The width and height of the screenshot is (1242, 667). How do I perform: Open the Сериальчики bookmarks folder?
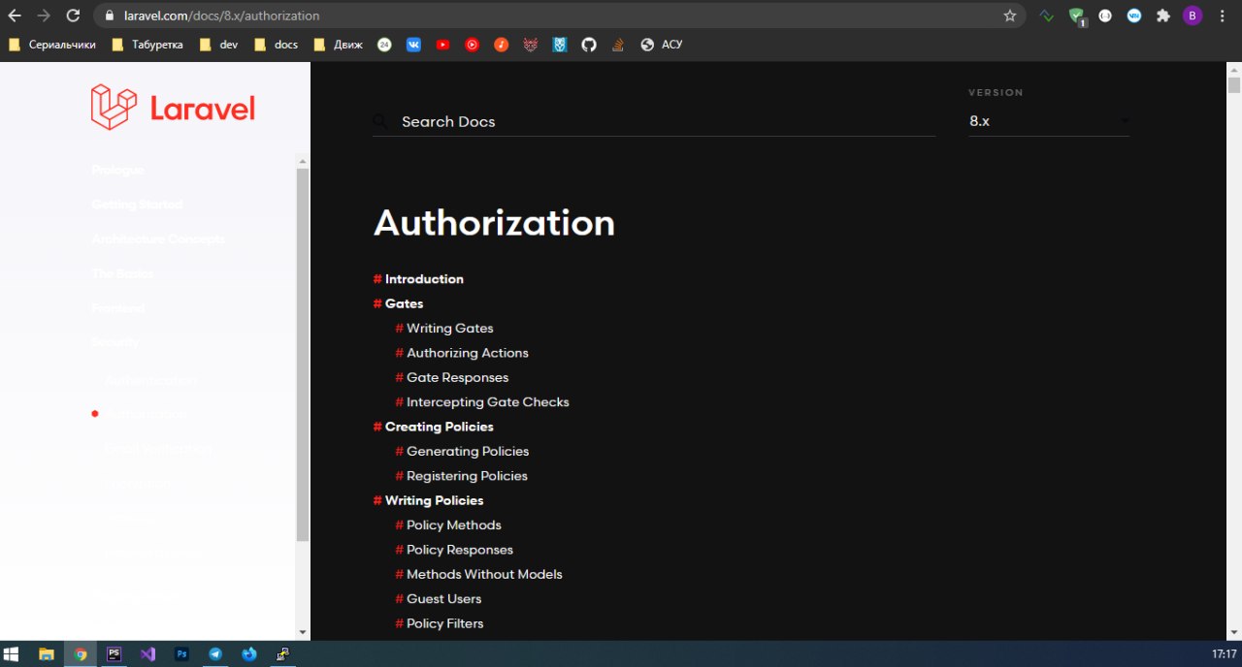(51, 45)
